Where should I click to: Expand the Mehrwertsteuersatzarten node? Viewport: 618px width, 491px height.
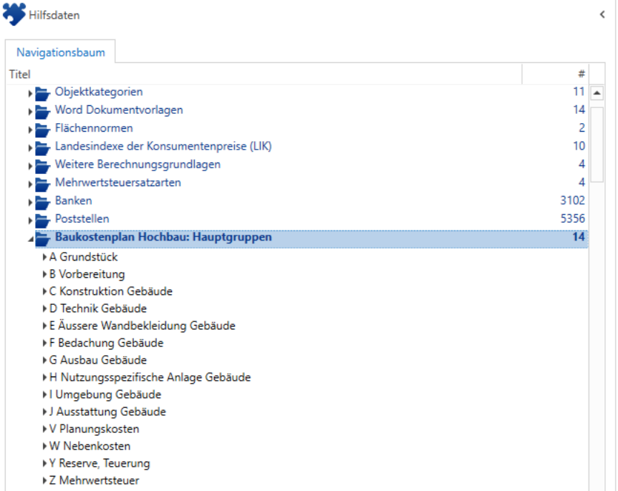(30, 184)
